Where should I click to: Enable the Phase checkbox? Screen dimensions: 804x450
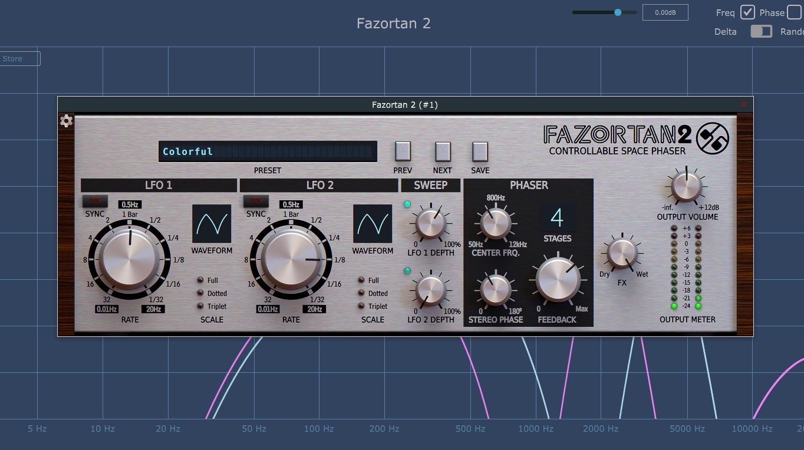coord(794,12)
